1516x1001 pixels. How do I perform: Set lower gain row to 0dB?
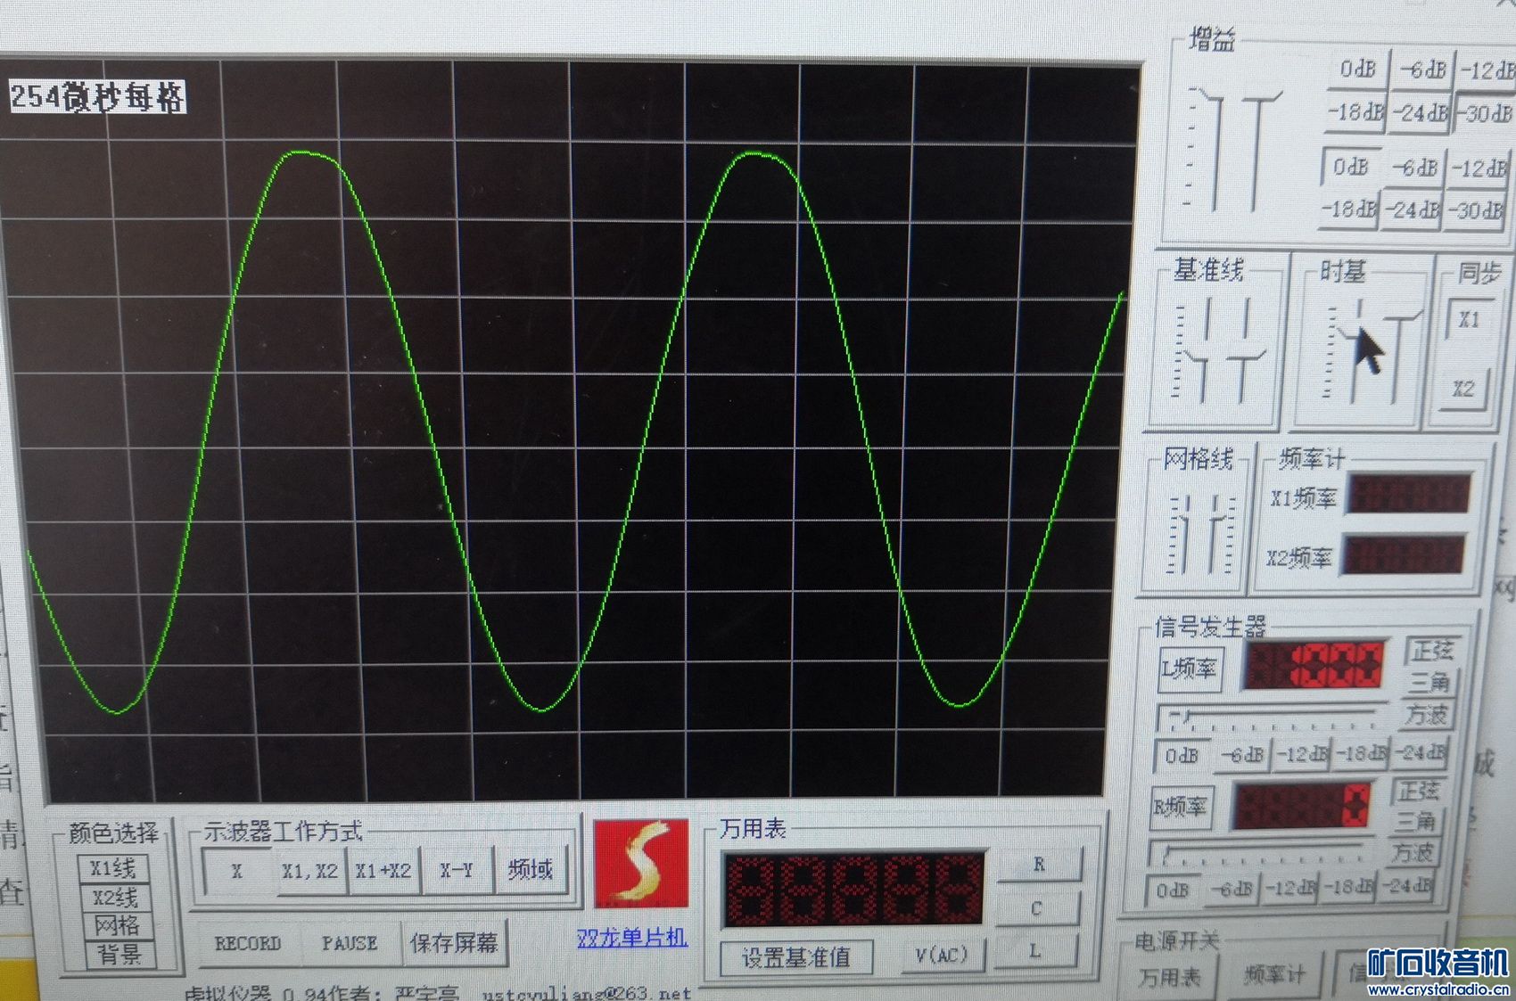[1350, 167]
